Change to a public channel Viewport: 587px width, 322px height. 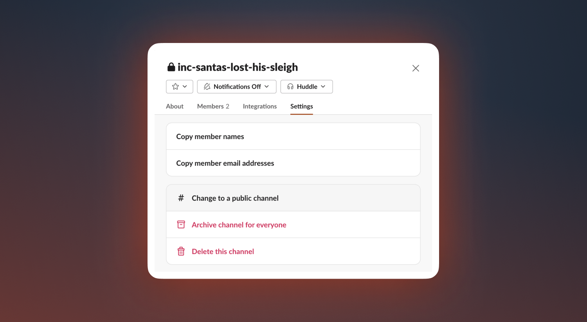293,198
